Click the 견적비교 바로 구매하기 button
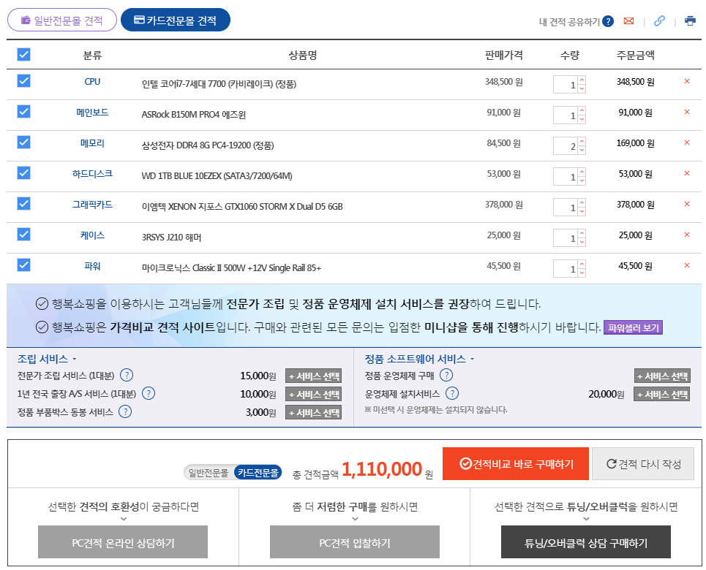Image resolution: width=706 pixels, height=570 pixels. (516, 463)
